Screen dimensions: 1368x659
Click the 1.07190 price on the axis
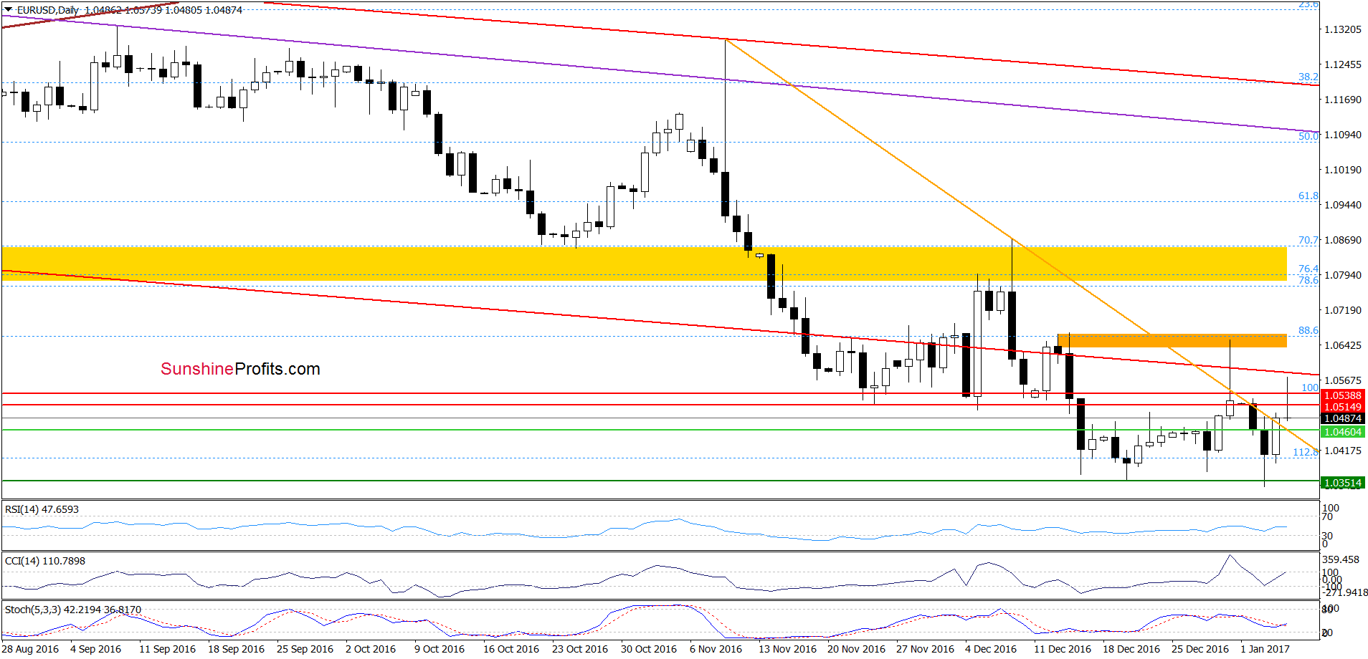(x=1342, y=310)
